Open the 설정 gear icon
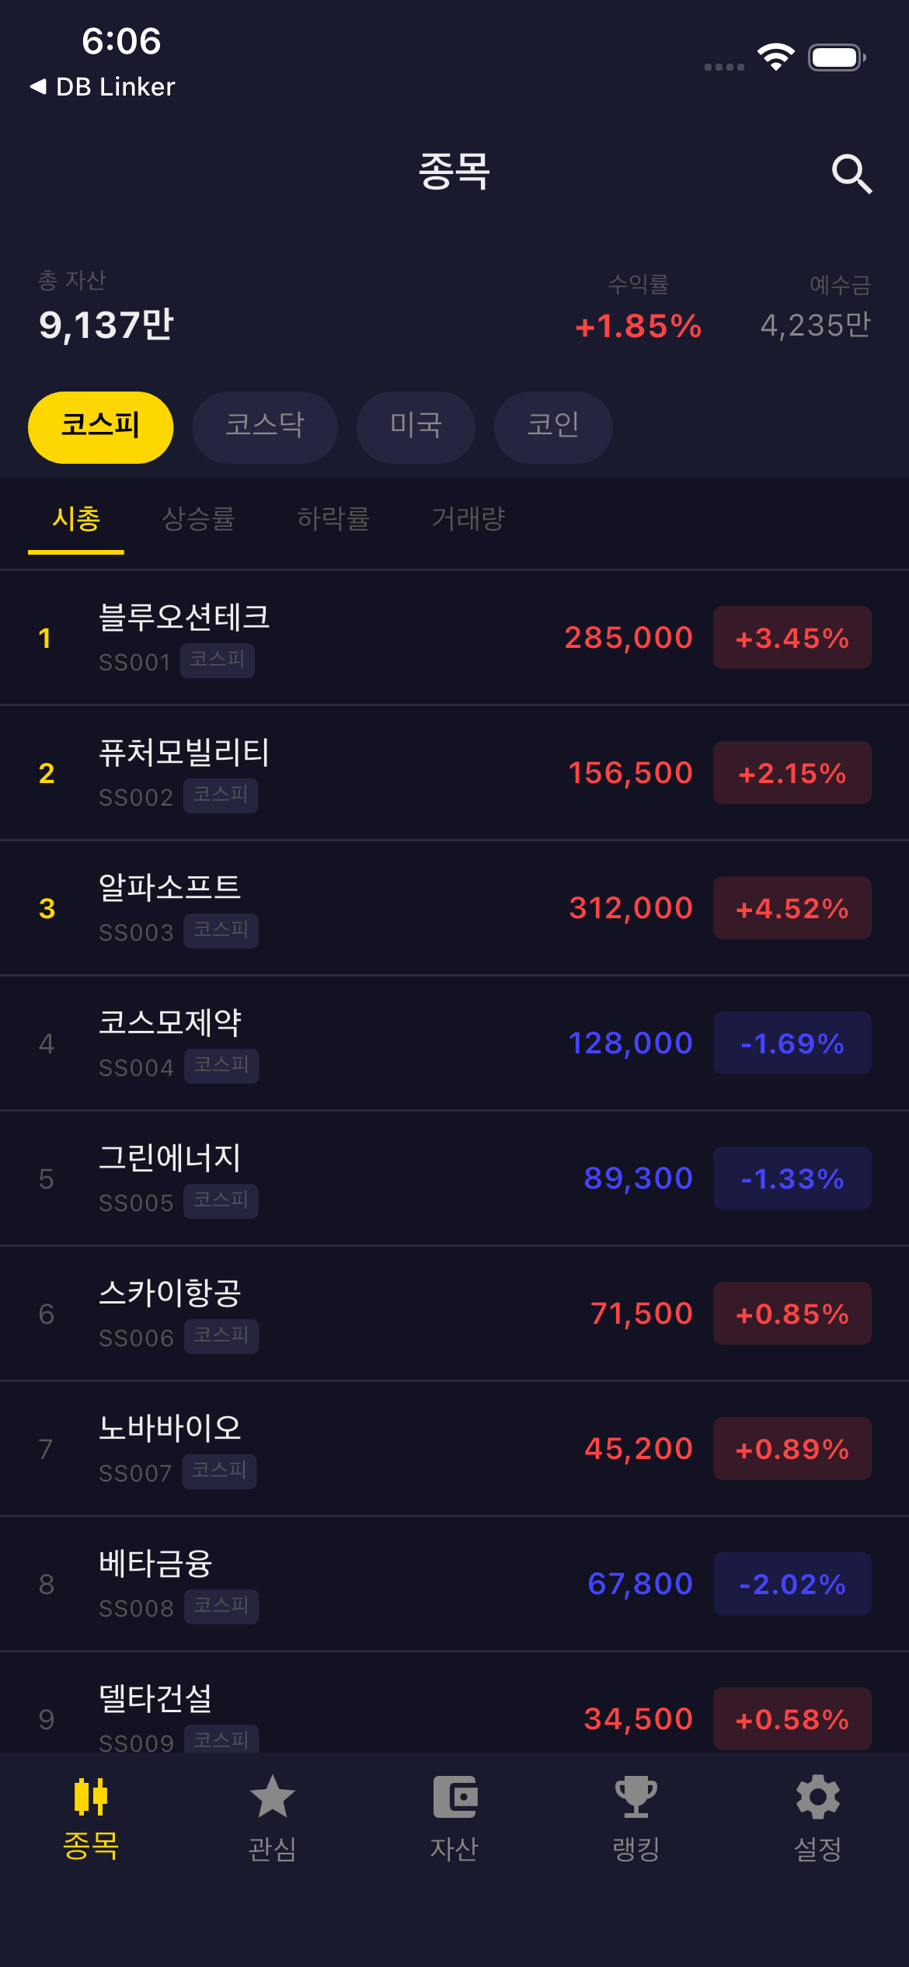The width and height of the screenshot is (909, 1967). pos(818,1797)
